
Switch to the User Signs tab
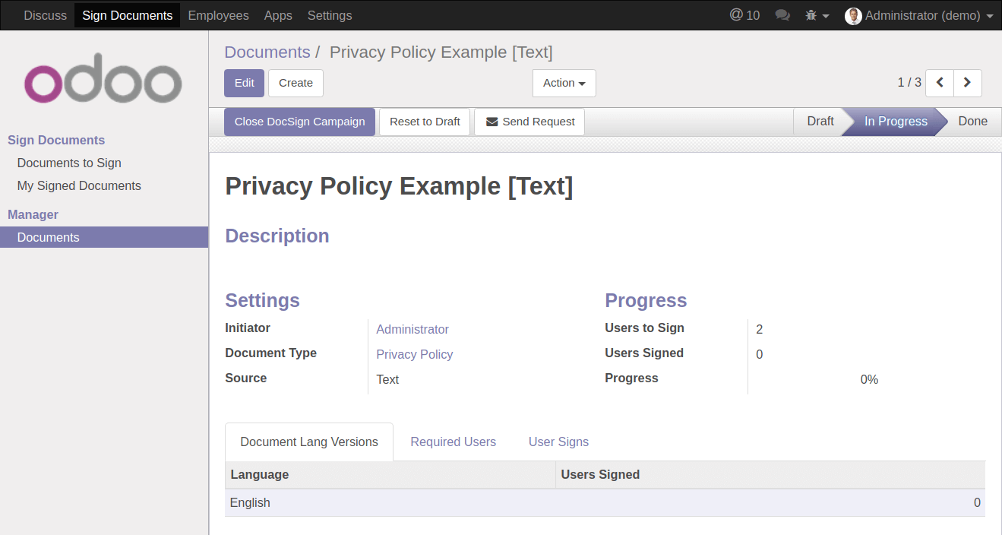point(558,442)
